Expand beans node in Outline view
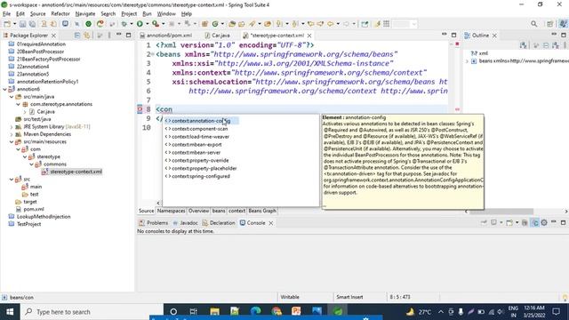This screenshot has height=320, width=569. [x=467, y=61]
